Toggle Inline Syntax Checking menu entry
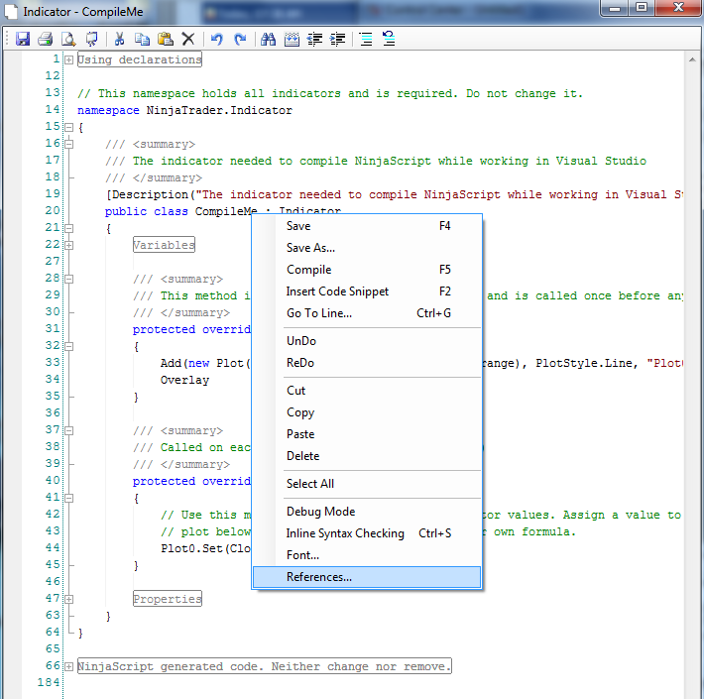The height and width of the screenshot is (699, 704). (x=367, y=533)
